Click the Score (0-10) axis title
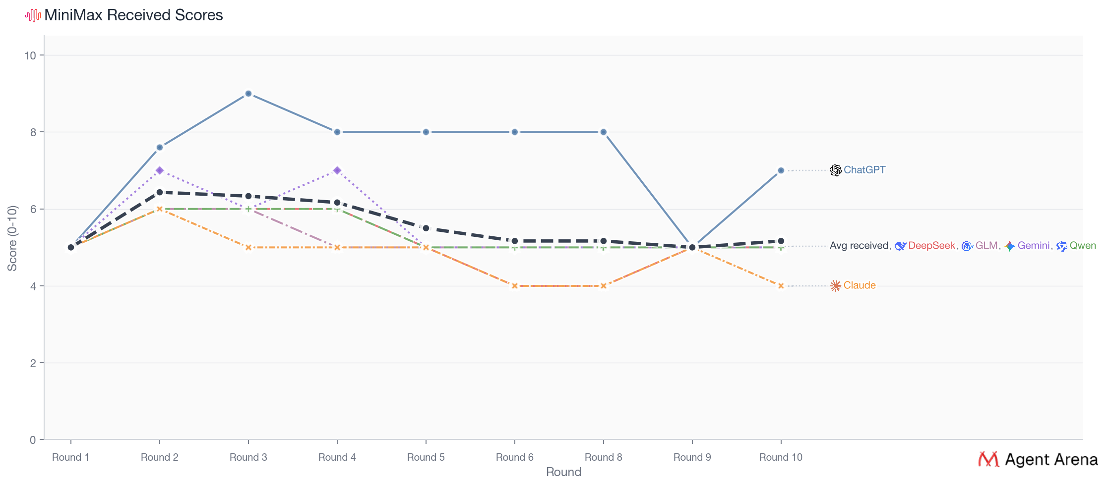 [12, 238]
